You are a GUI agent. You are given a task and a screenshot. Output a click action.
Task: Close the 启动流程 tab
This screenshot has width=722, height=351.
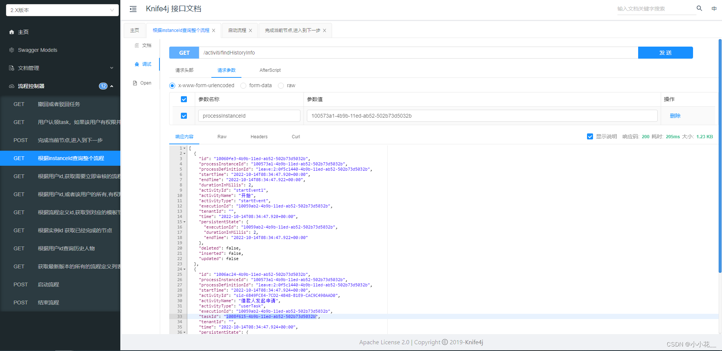click(x=250, y=30)
